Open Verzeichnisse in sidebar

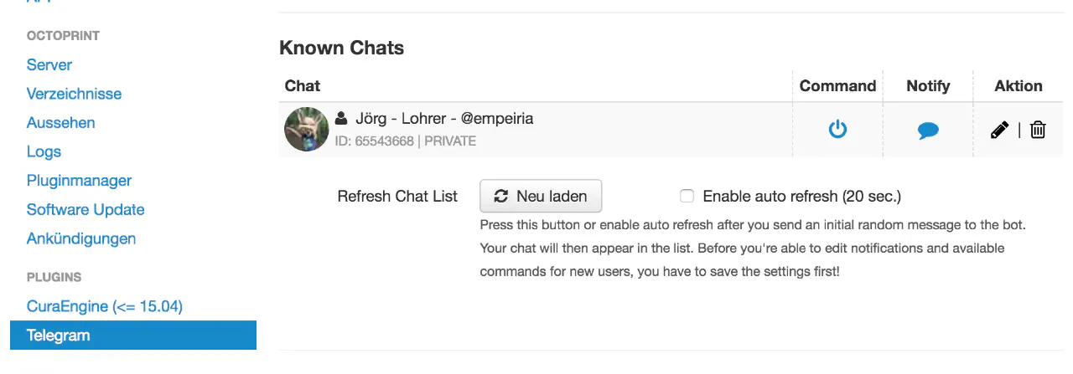[x=74, y=94]
